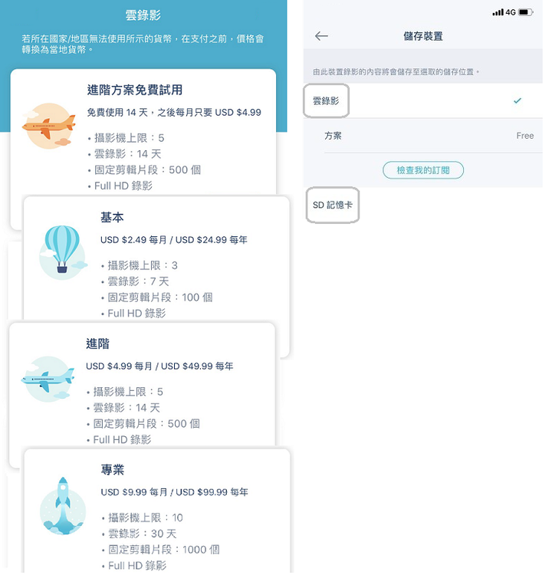Tap the battery icon in status bar
The width and height of the screenshot is (552, 575).
pos(526,12)
